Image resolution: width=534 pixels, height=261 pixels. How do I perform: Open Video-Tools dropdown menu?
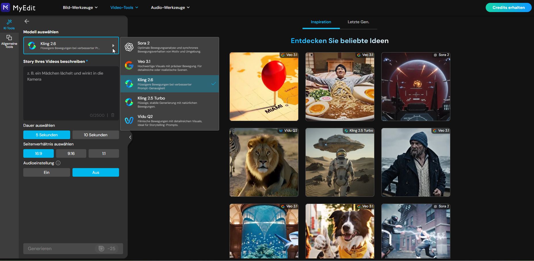coord(124,7)
